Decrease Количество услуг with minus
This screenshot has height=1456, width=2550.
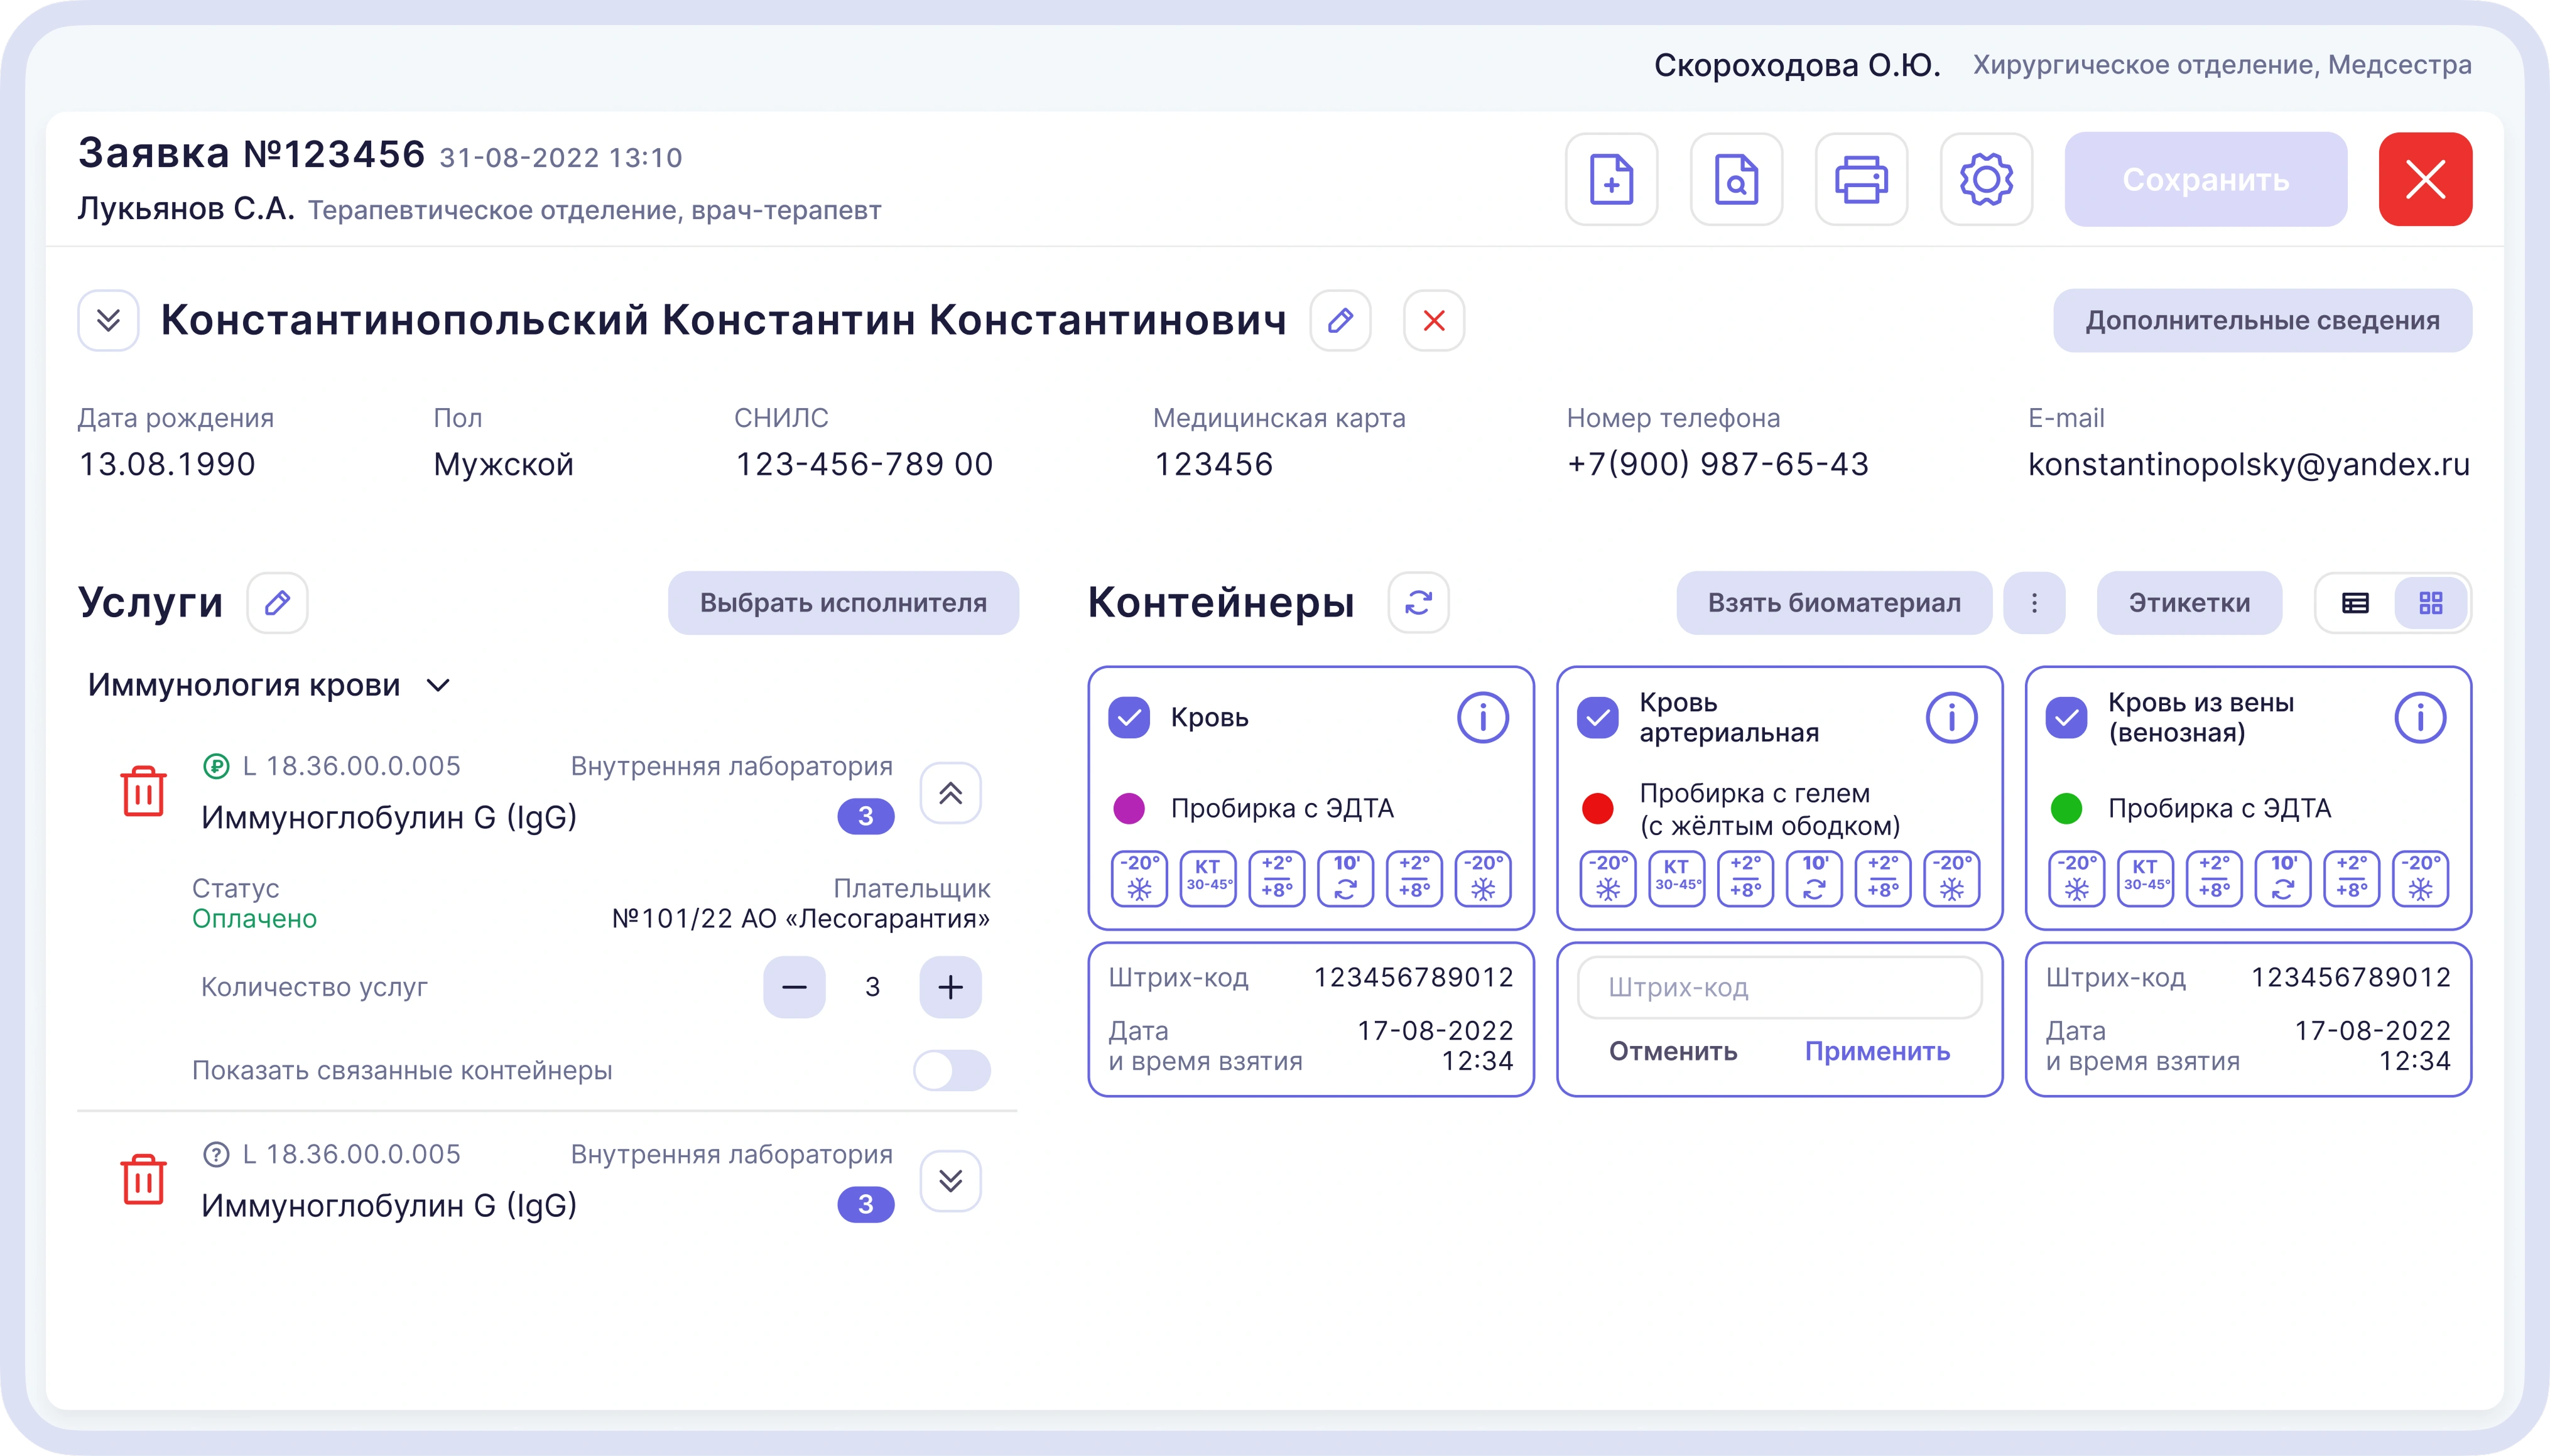795,987
